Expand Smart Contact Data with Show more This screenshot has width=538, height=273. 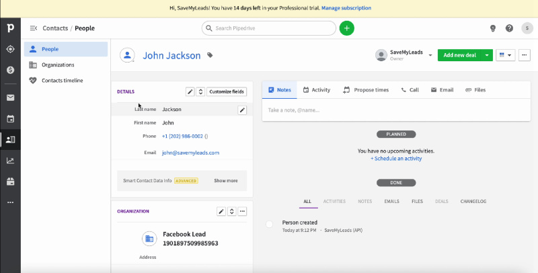[x=226, y=181]
